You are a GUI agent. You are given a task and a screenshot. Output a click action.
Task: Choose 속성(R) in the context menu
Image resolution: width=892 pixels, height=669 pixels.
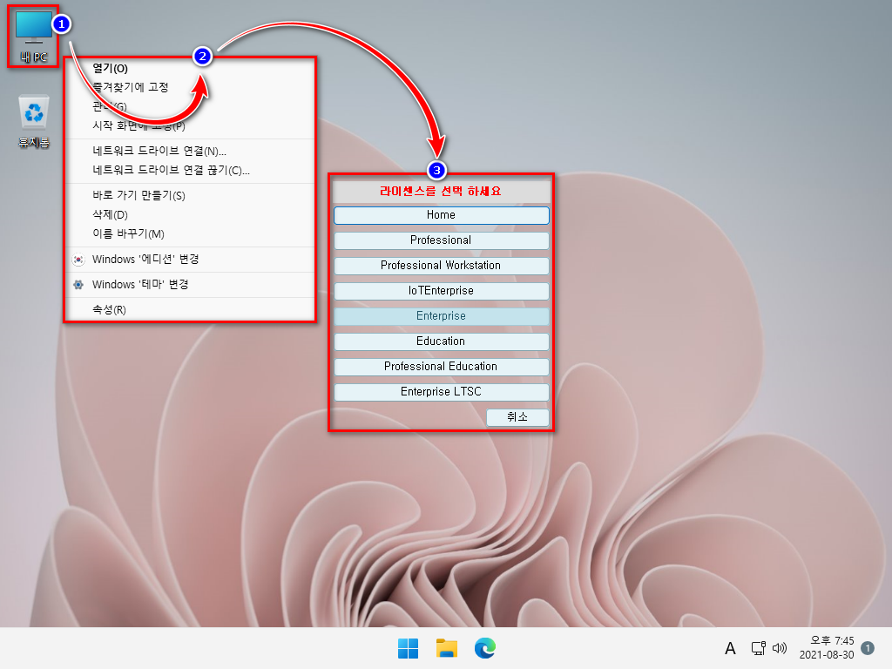pyautogui.click(x=190, y=309)
